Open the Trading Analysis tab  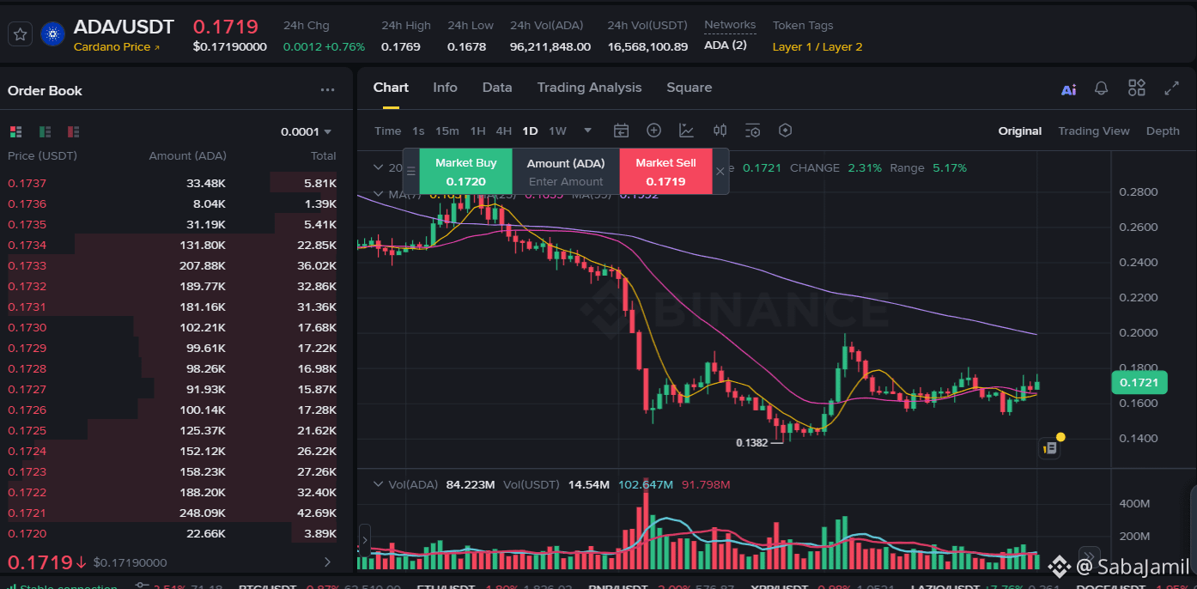coord(589,88)
